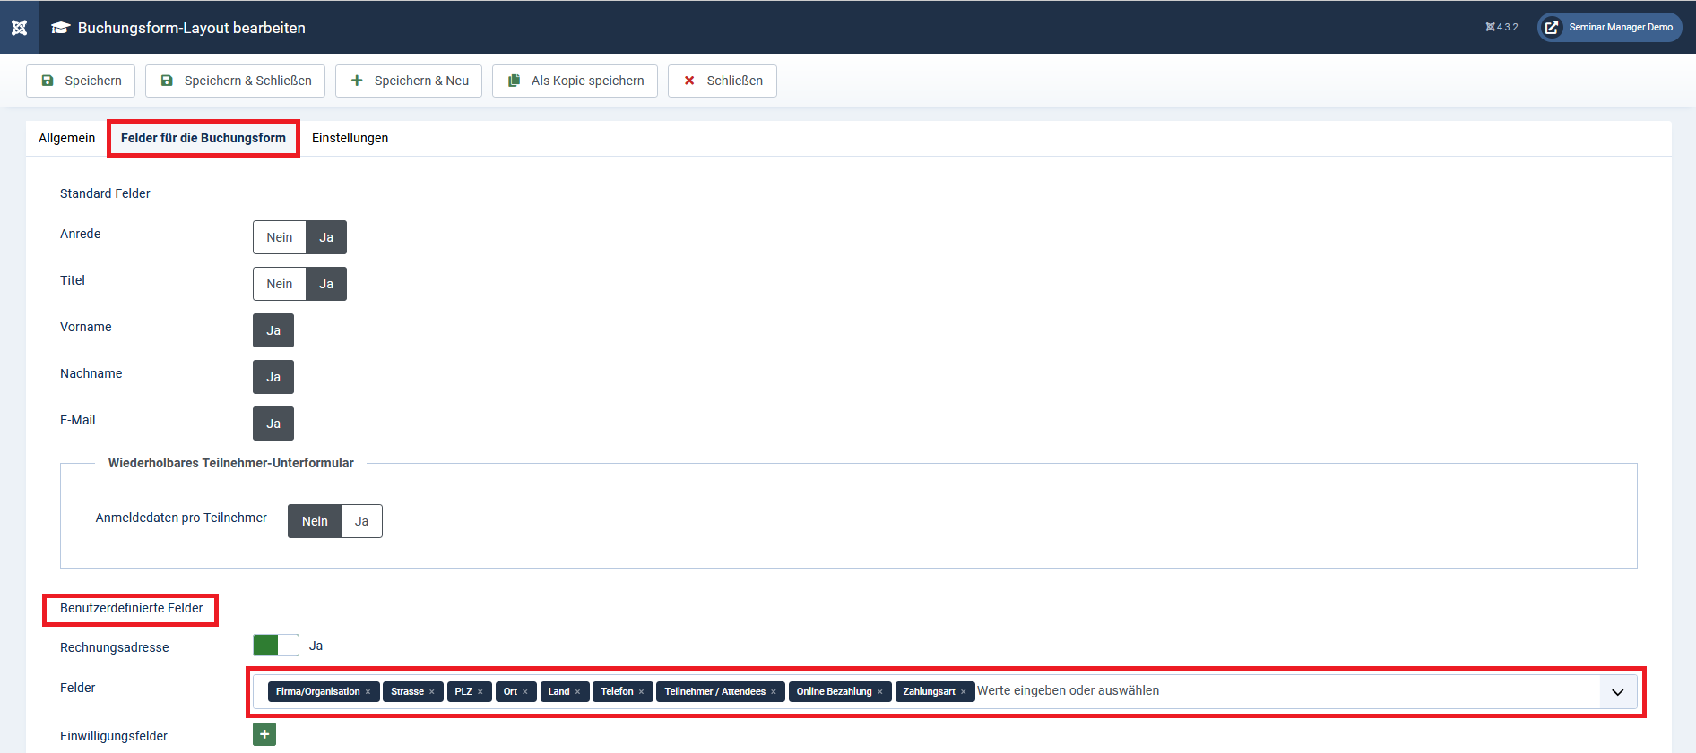Click Speichern & Schließen button
The width and height of the screenshot is (1696, 753).
point(236,81)
